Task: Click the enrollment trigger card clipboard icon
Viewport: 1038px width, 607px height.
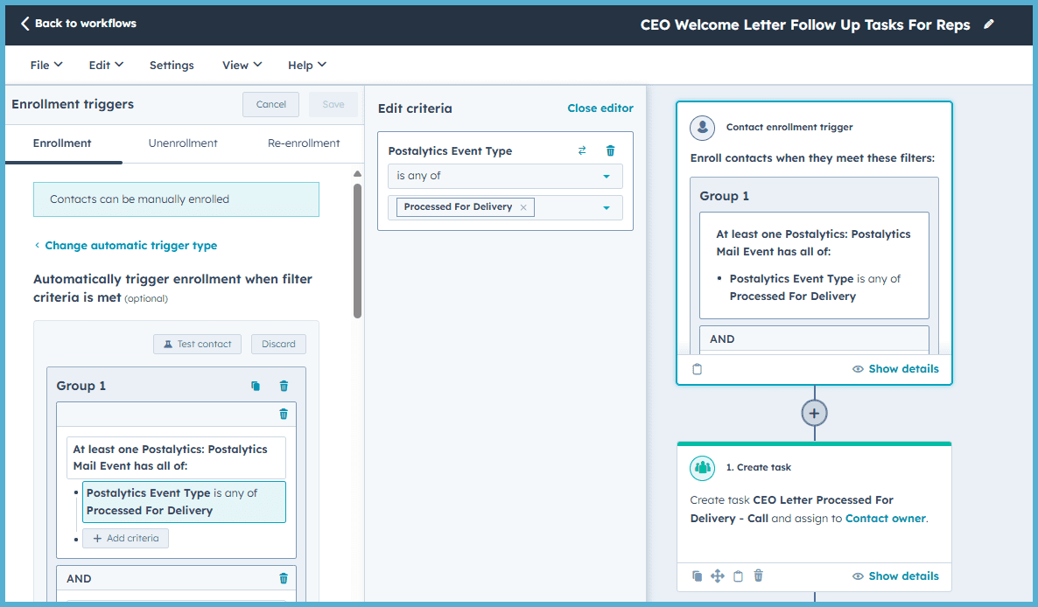Action: tap(697, 369)
